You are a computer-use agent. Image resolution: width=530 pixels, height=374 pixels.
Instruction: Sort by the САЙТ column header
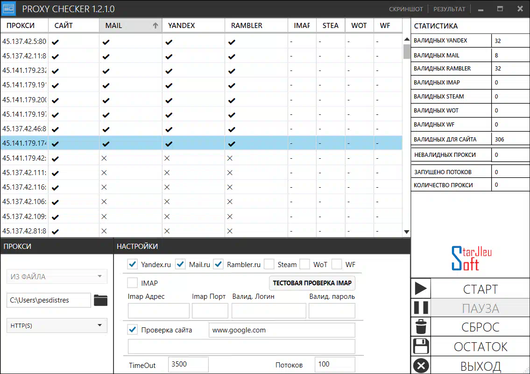point(74,25)
